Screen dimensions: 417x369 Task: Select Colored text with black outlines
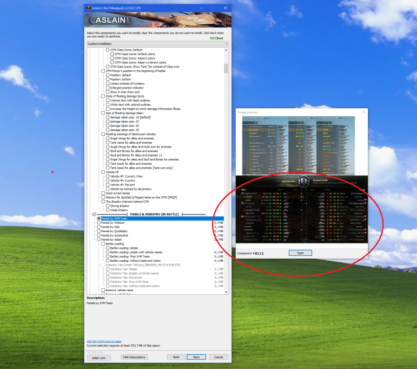108,100
